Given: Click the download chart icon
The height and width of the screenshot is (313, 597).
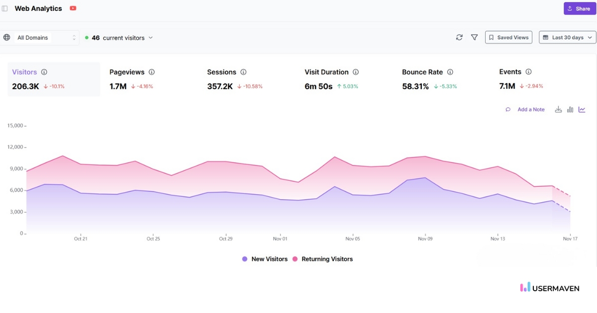Looking at the screenshot, I should tap(559, 109).
